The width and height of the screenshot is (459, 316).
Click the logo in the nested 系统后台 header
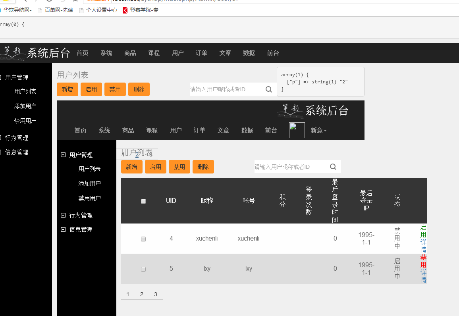click(291, 111)
